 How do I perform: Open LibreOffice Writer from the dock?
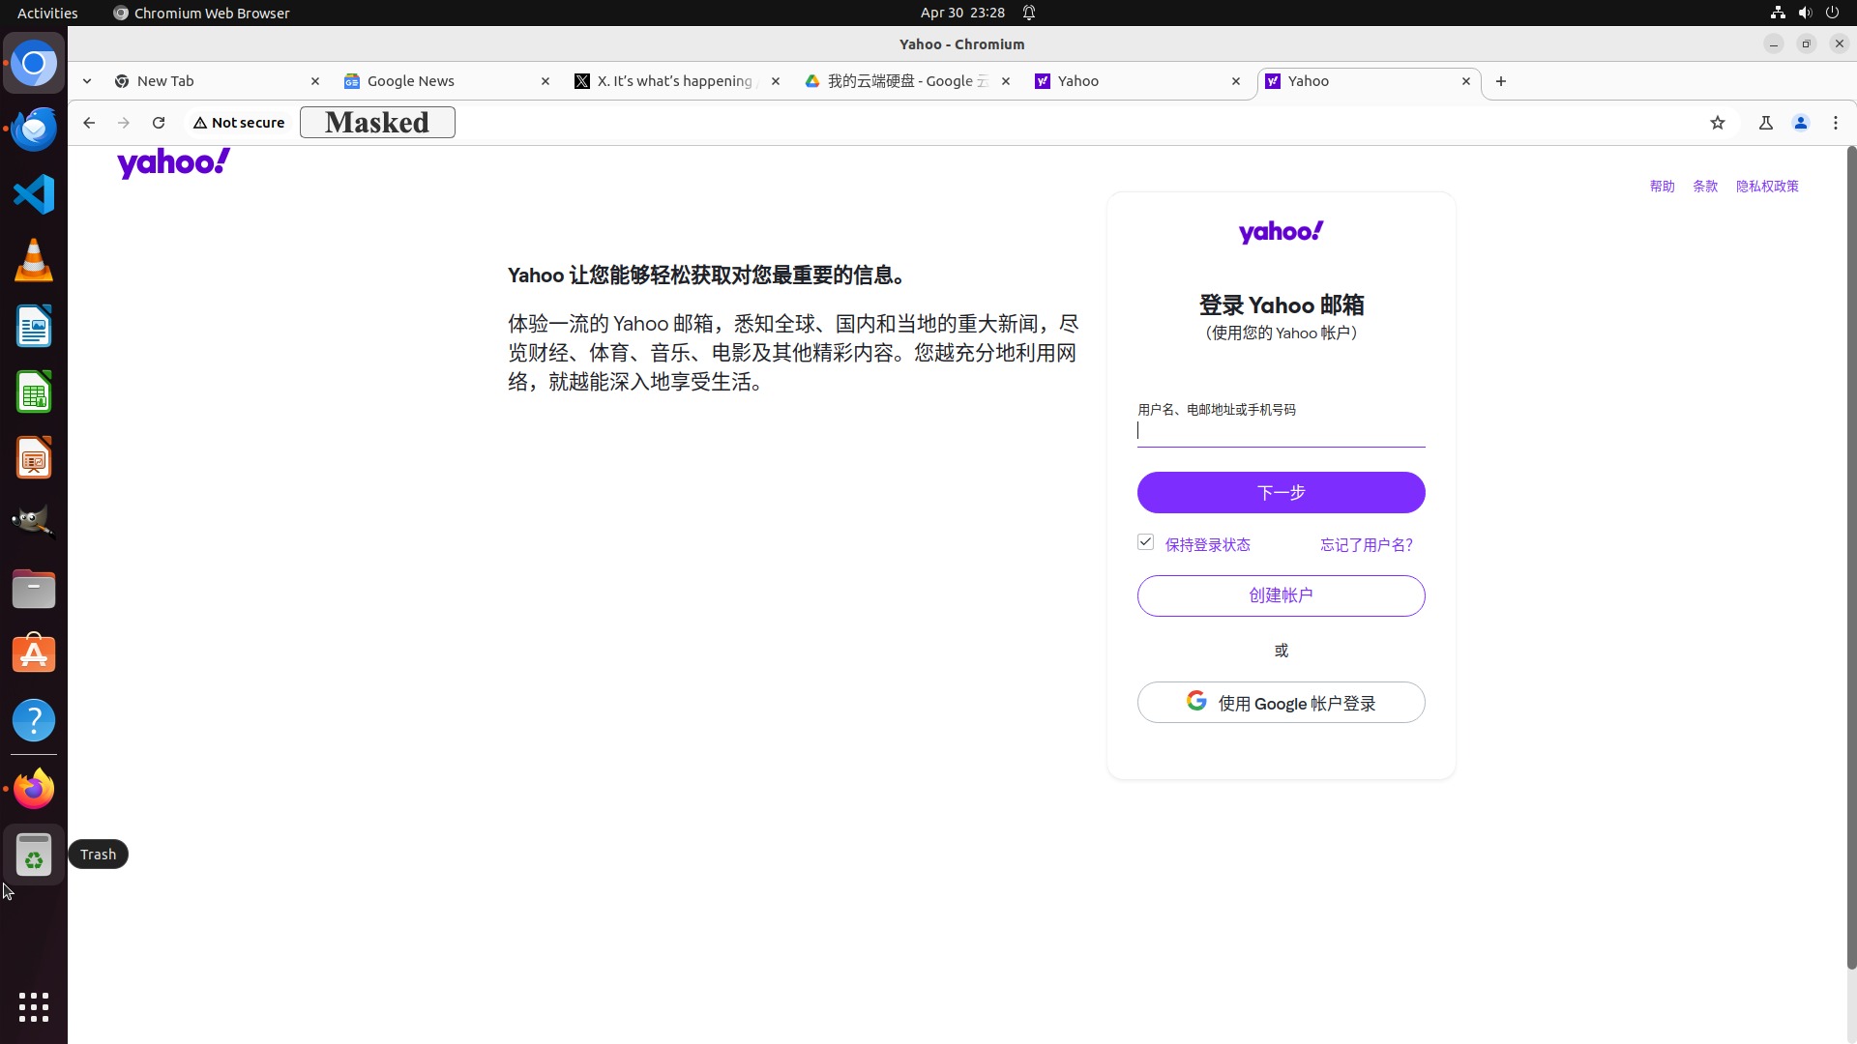click(34, 326)
